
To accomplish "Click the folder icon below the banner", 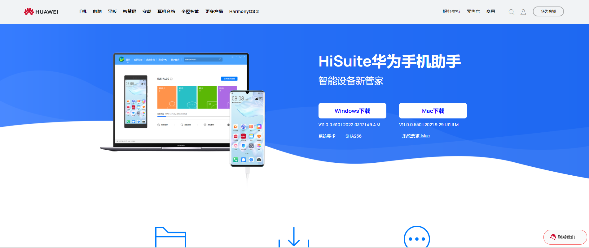I will 171,237.
